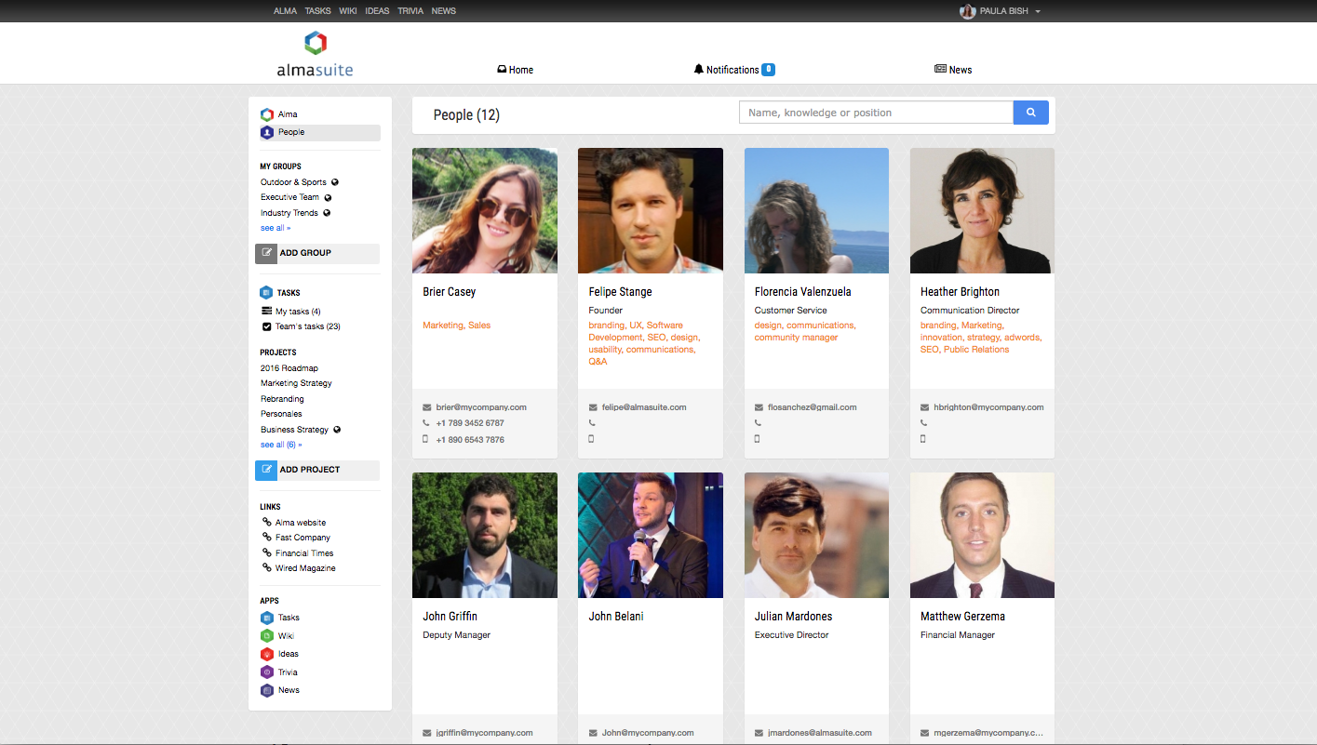Click the globe icon beside Outdoor & Sports
Screen dimensions: 1317x745
pyautogui.click(x=335, y=182)
